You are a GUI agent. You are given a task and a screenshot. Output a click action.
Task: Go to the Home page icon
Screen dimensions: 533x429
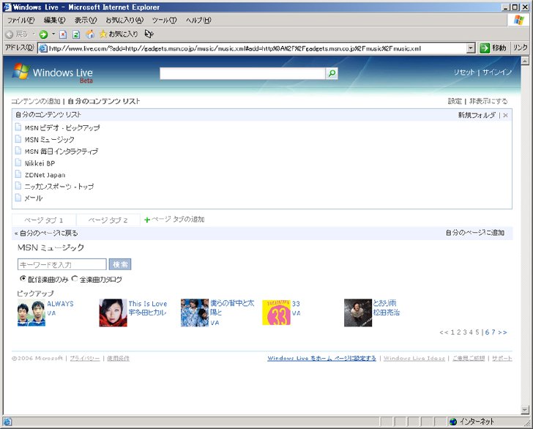(x=90, y=34)
